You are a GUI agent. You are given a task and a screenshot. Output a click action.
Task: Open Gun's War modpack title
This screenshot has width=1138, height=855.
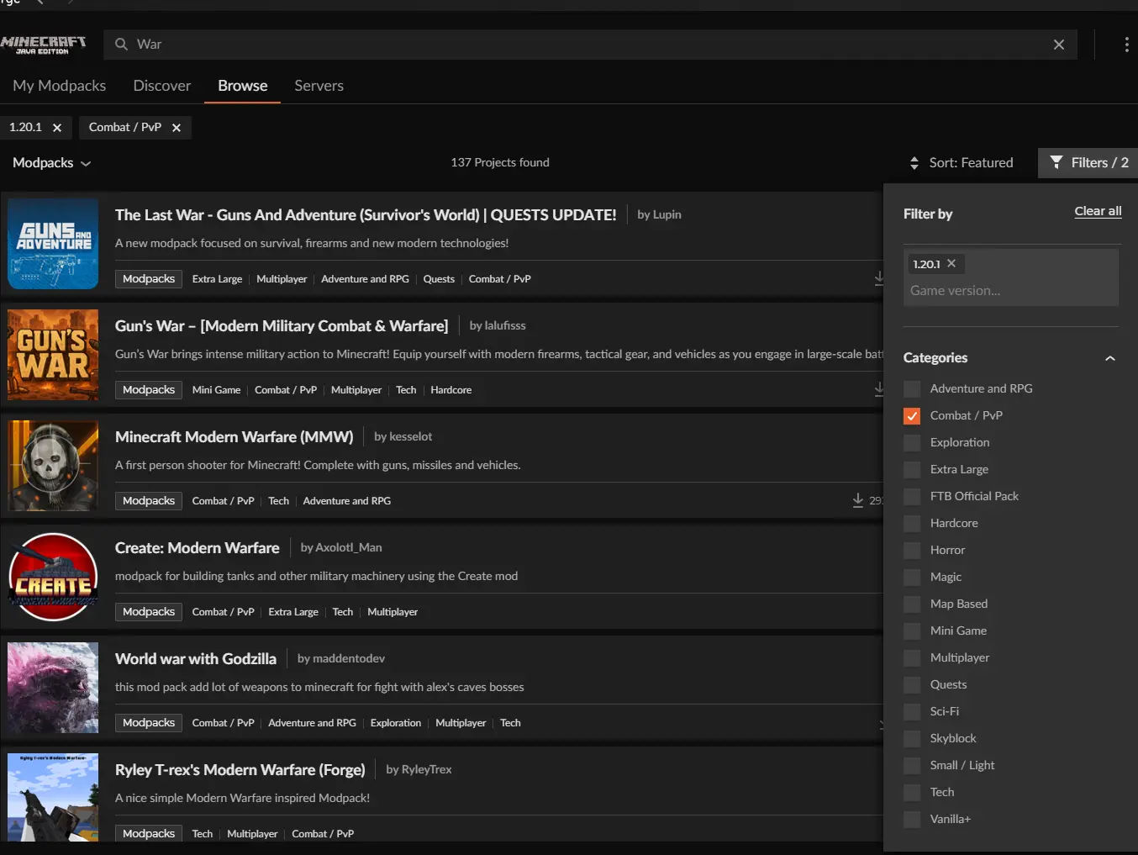click(x=282, y=326)
